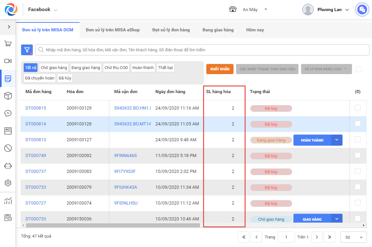This screenshot has width=372, height=247.
Task: Open order link DT000749
Action: (x=36, y=155)
